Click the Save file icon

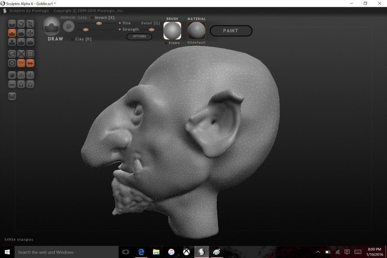click(30, 84)
